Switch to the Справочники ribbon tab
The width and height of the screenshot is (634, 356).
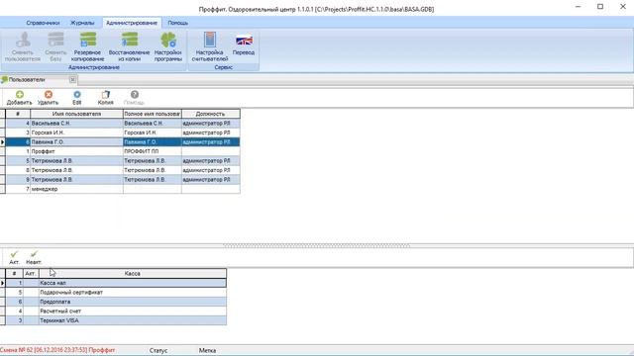coord(43,23)
